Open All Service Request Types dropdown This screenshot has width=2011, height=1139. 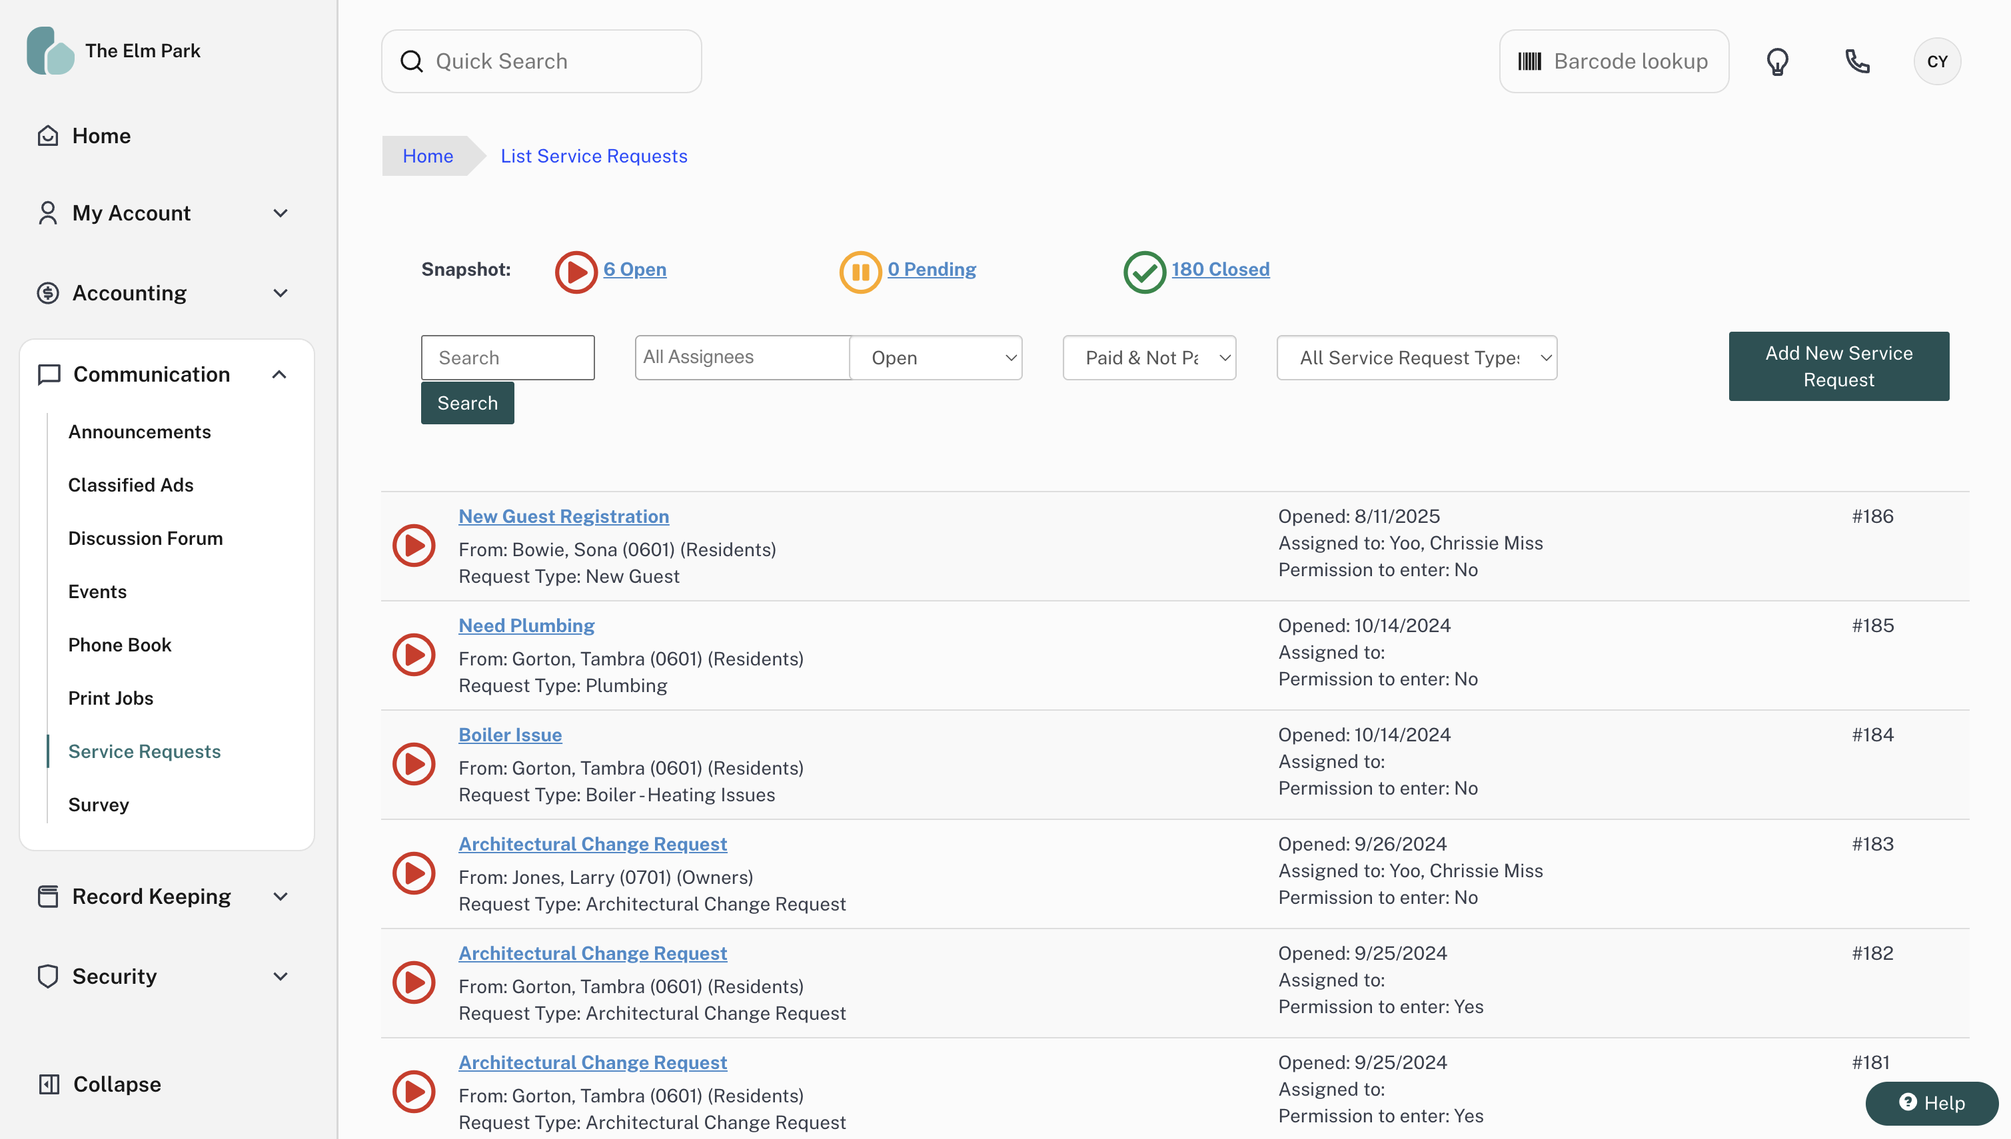click(x=1417, y=358)
